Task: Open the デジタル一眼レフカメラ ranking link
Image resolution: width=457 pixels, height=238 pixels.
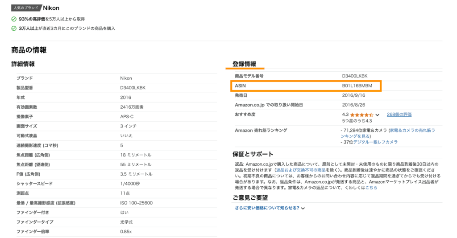Action: click(375, 142)
